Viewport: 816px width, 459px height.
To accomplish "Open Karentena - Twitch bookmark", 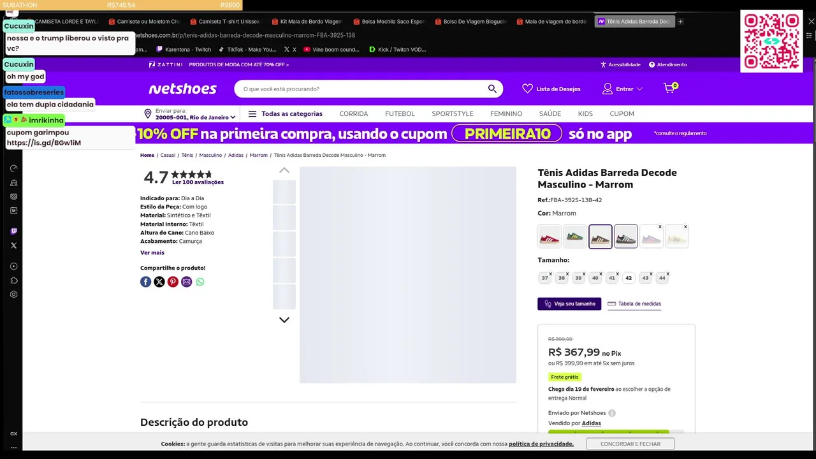I will pyautogui.click(x=184, y=50).
